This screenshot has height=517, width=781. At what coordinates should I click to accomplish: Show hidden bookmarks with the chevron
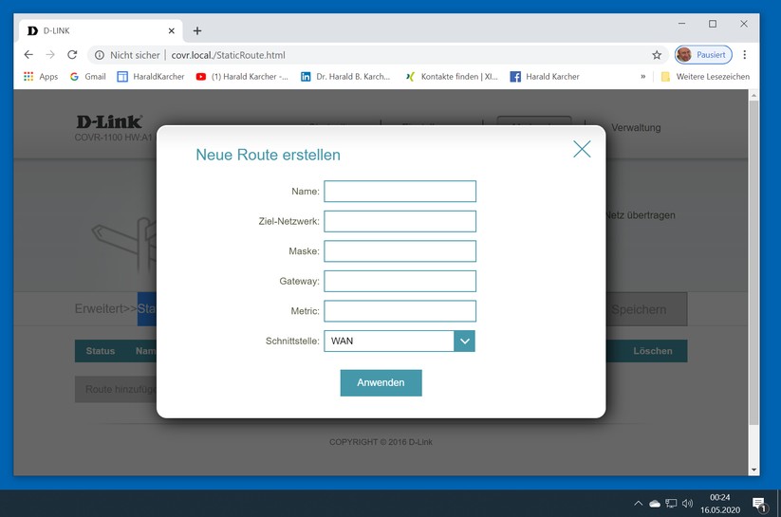643,77
